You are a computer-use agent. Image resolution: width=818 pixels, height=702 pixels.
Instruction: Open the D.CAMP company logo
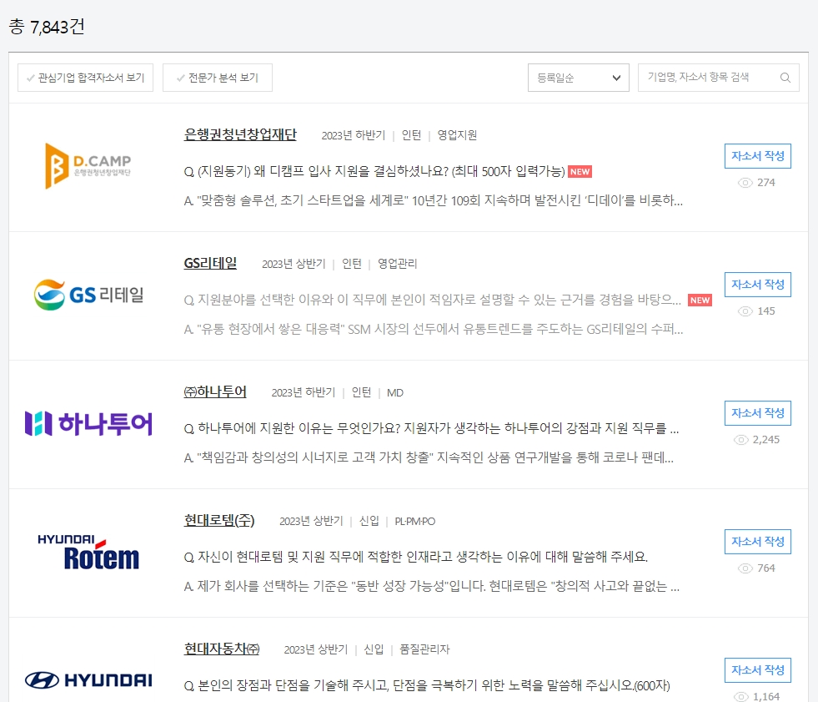[88, 166]
